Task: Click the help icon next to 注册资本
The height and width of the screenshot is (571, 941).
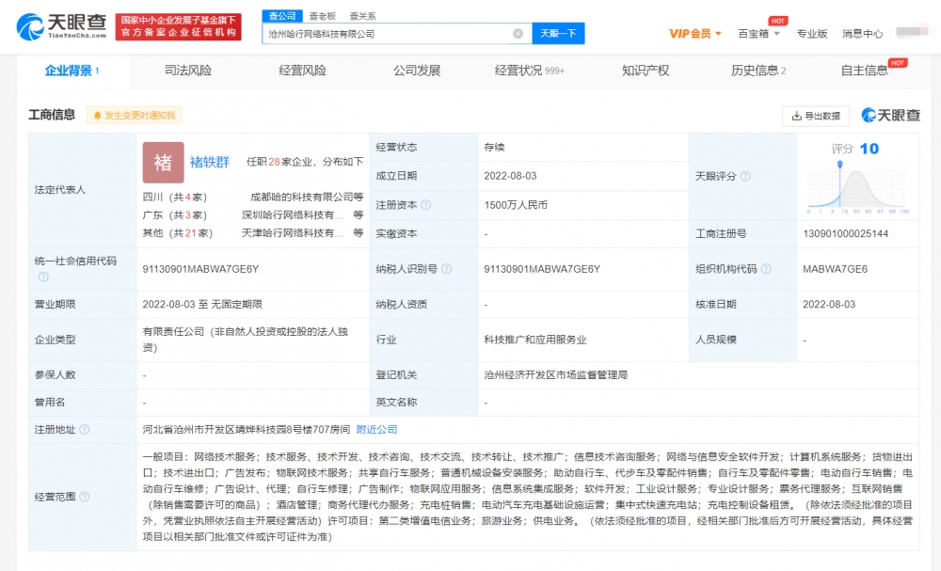Action: pos(426,205)
